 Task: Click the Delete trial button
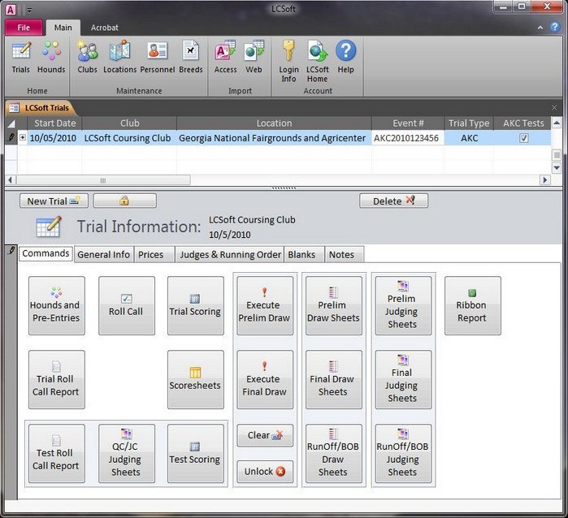[393, 201]
